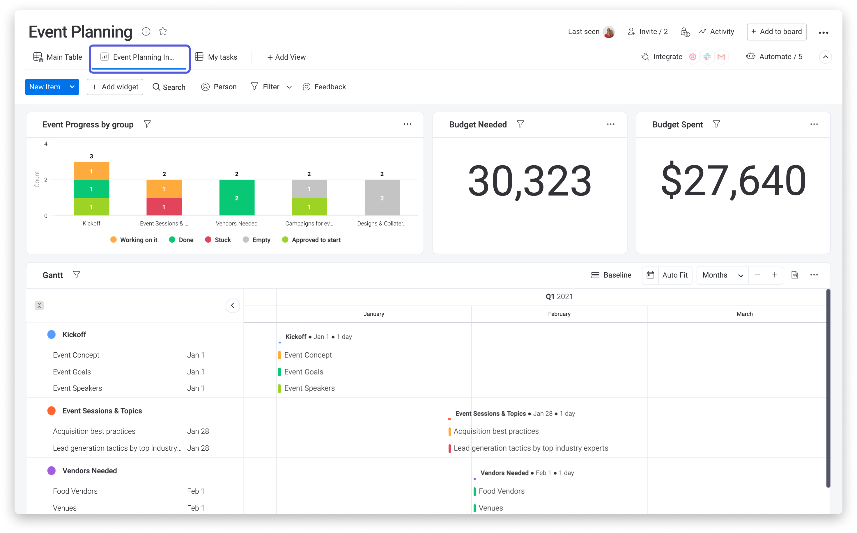Toggle the Stuck legend item
This screenshot has width=857, height=533.
(218, 240)
